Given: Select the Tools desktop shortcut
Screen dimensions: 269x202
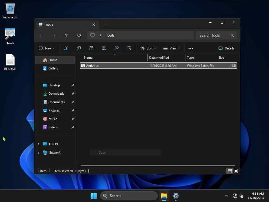Looking at the screenshot, I should (x=10, y=36).
